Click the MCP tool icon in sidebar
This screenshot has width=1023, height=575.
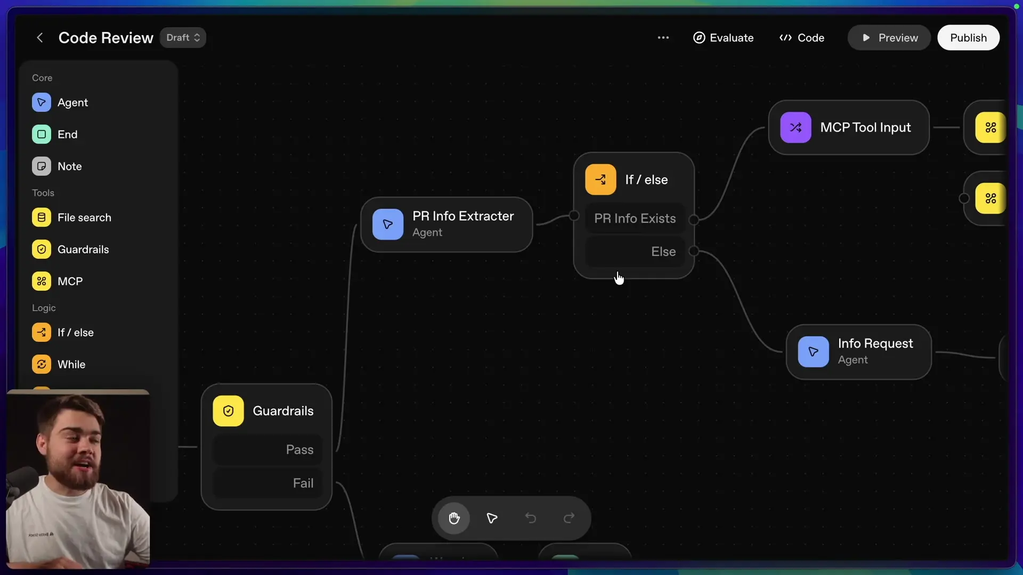click(x=42, y=281)
